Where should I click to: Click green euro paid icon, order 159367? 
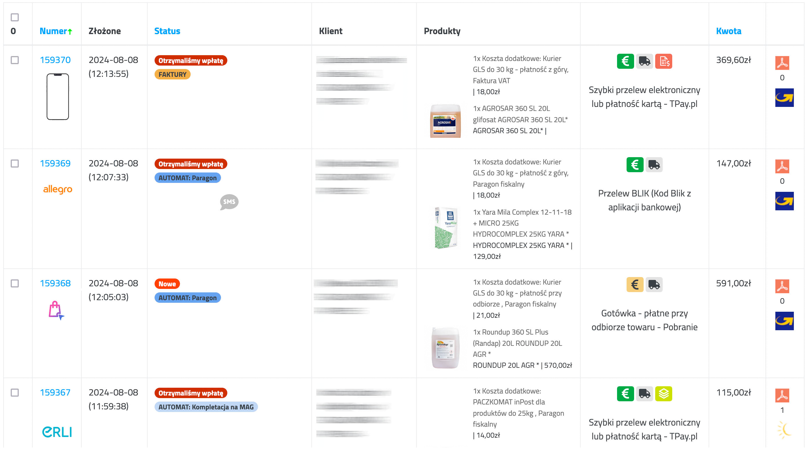pyautogui.click(x=625, y=393)
